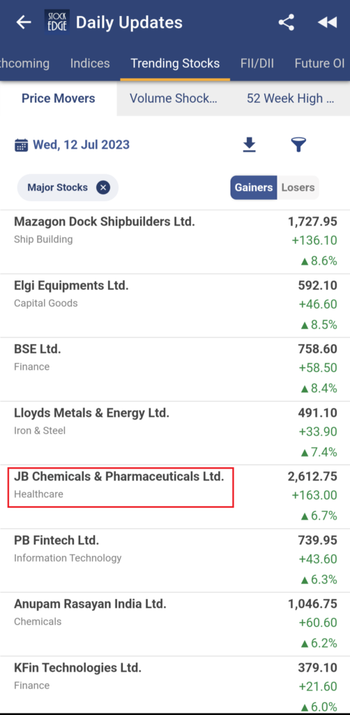Switch to Volume Shockers sub-tab
The image size is (350, 715).
tap(174, 98)
